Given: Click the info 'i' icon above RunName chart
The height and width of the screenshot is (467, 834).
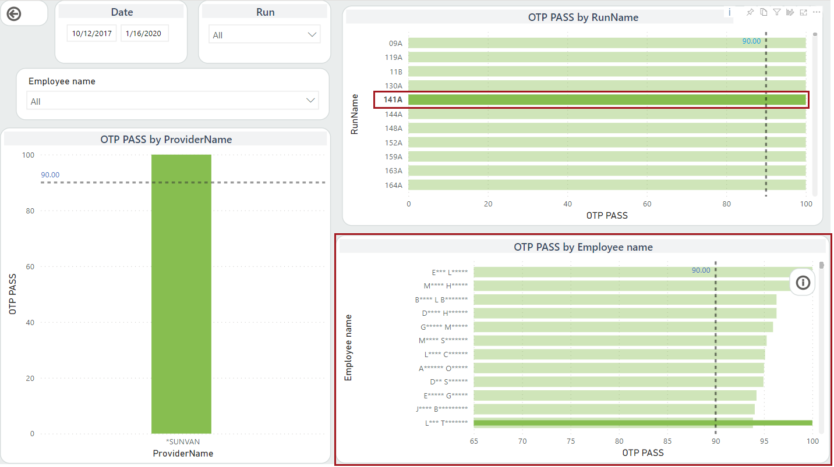Looking at the screenshot, I should click(729, 12).
